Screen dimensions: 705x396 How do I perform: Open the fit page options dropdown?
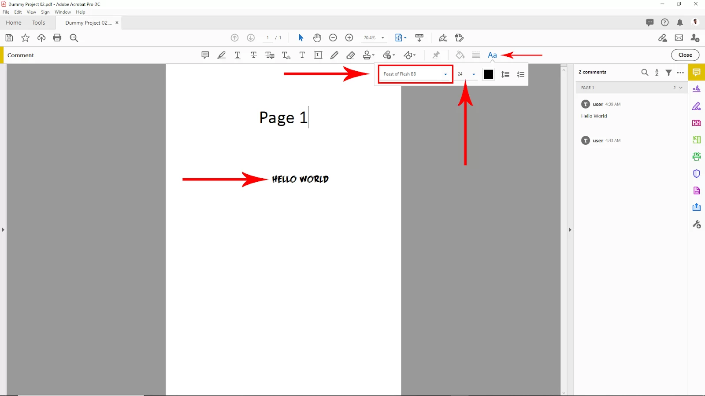coord(401,38)
